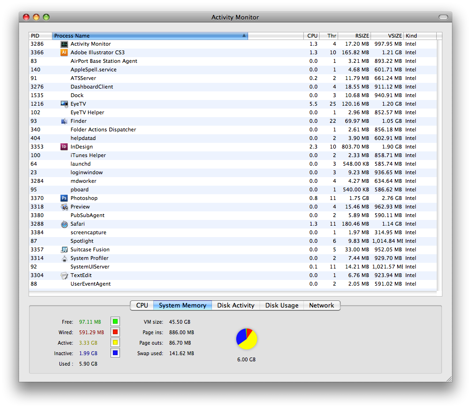The height and width of the screenshot is (408, 471).
Task: Switch to the CPU tab
Action: point(142,305)
